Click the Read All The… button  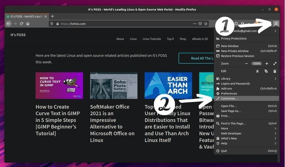click(196, 58)
